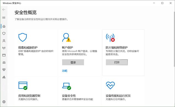Screen dimensions: 175x107
Task: Click the 登录 button
Action: point(73,62)
